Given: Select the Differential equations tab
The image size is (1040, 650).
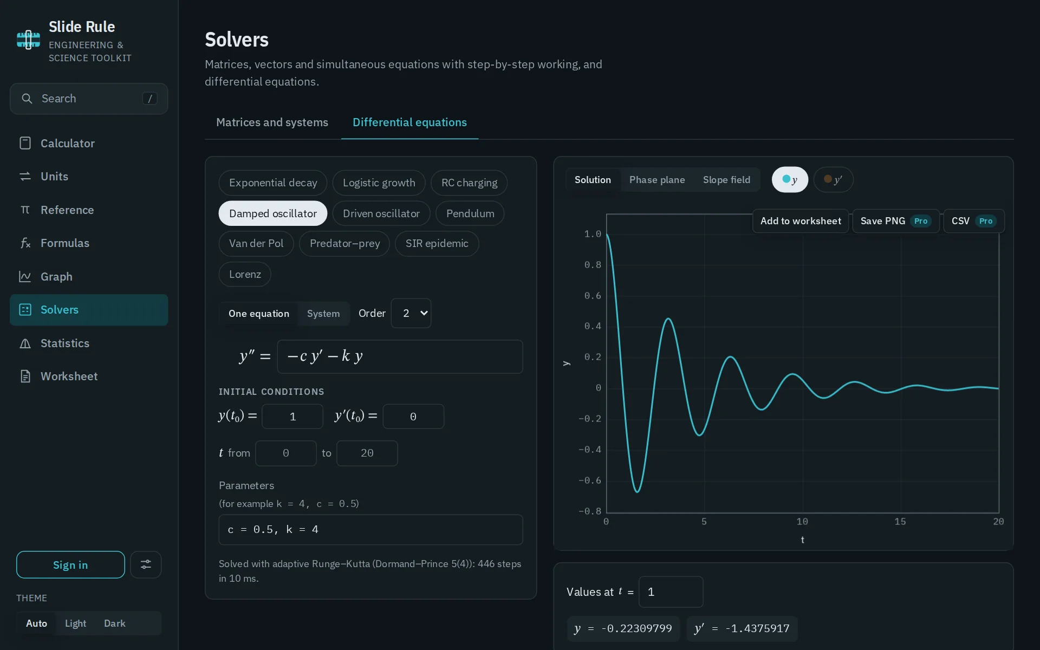Looking at the screenshot, I should [x=409, y=122].
